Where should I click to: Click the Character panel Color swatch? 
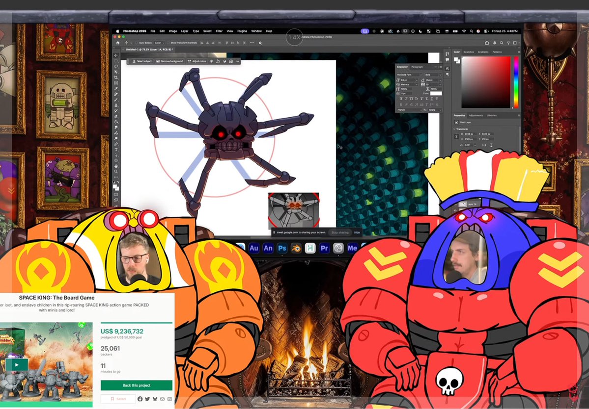coord(436,93)
